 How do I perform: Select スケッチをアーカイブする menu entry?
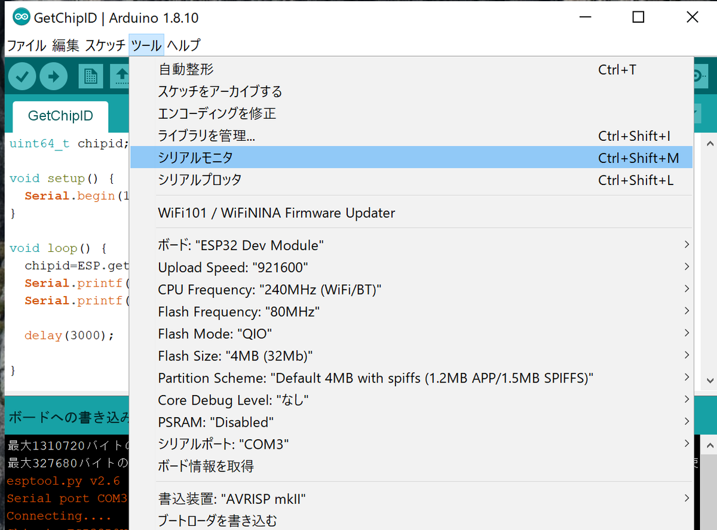point(411,91)
